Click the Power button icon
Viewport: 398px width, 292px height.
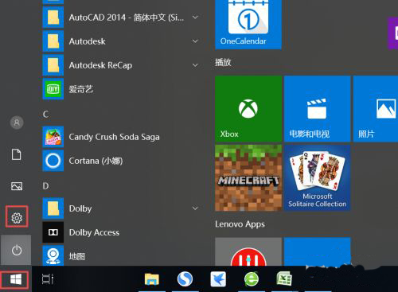pyautogui.click(x=17, y=250)
